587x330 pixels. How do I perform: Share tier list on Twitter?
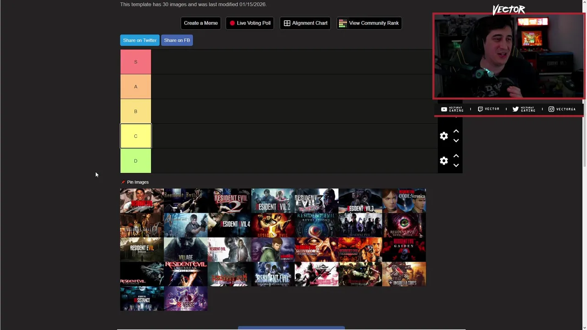[x=140, y=40]
